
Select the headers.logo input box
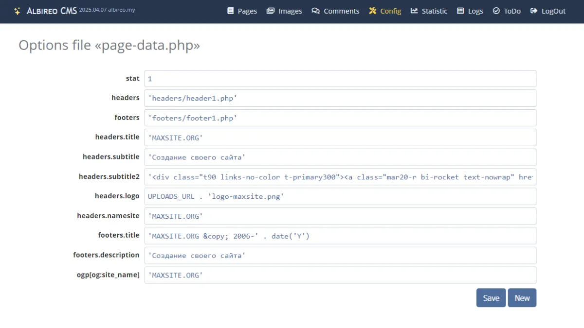340,196
